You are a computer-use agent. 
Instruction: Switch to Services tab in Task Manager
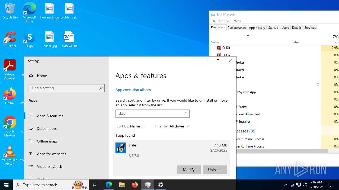tap(310, 28)
